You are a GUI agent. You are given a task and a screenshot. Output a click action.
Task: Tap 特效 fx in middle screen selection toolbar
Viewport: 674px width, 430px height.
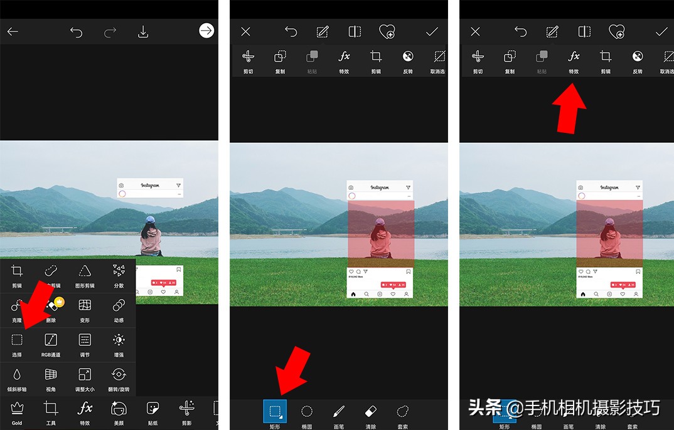point(344,62)
